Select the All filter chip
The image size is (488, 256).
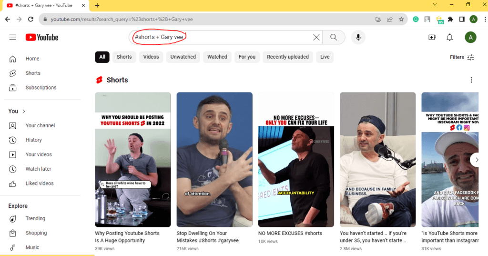click(x=102, y=57)
